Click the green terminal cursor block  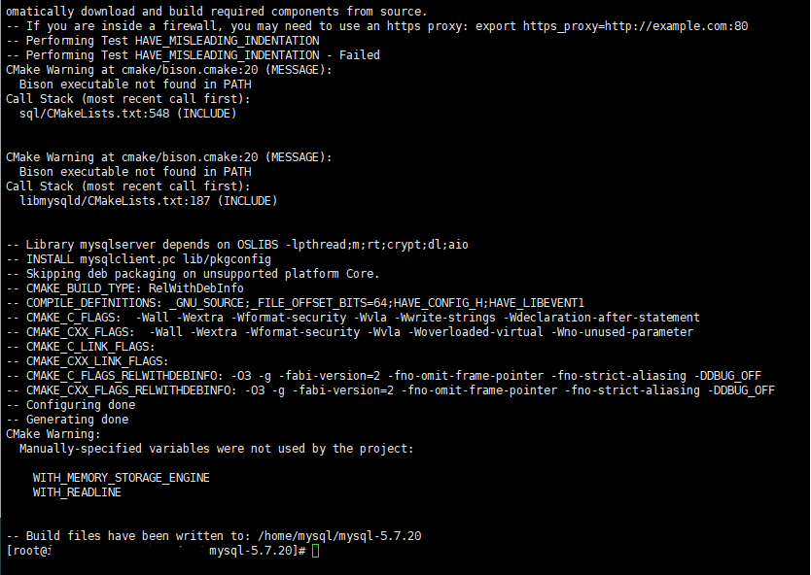click(x=316, y=551)
